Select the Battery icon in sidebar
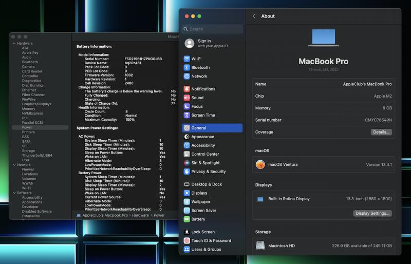The image size is (411, 264). (186, 219)
